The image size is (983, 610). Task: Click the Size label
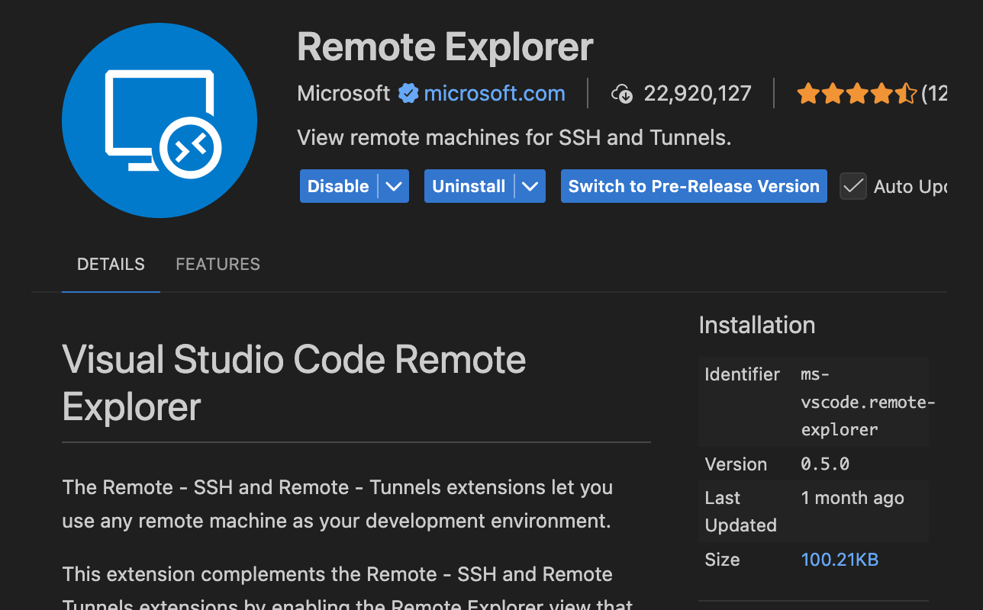(722, 560)
